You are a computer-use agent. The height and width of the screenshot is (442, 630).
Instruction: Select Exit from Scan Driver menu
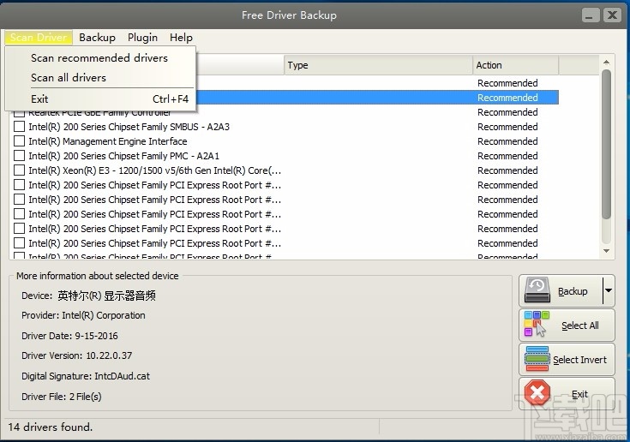coord(99,99)
